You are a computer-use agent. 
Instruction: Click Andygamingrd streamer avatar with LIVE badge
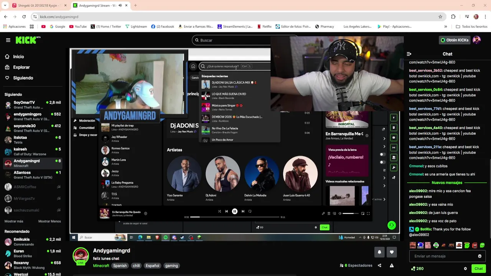[81, 256]
